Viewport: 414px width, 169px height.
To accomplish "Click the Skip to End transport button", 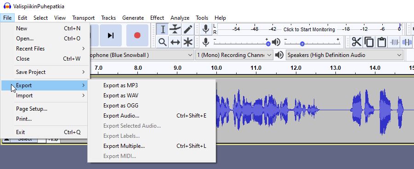I will [111, 35].
